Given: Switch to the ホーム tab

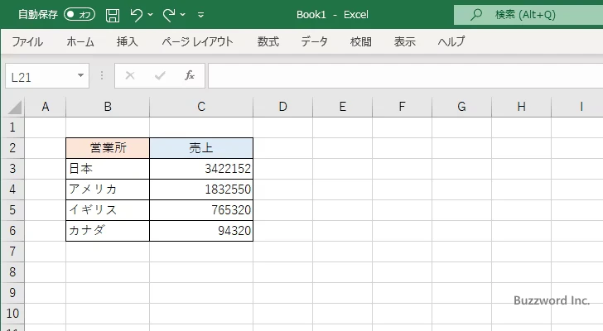Looking at the screenshot, I should 80,41.
